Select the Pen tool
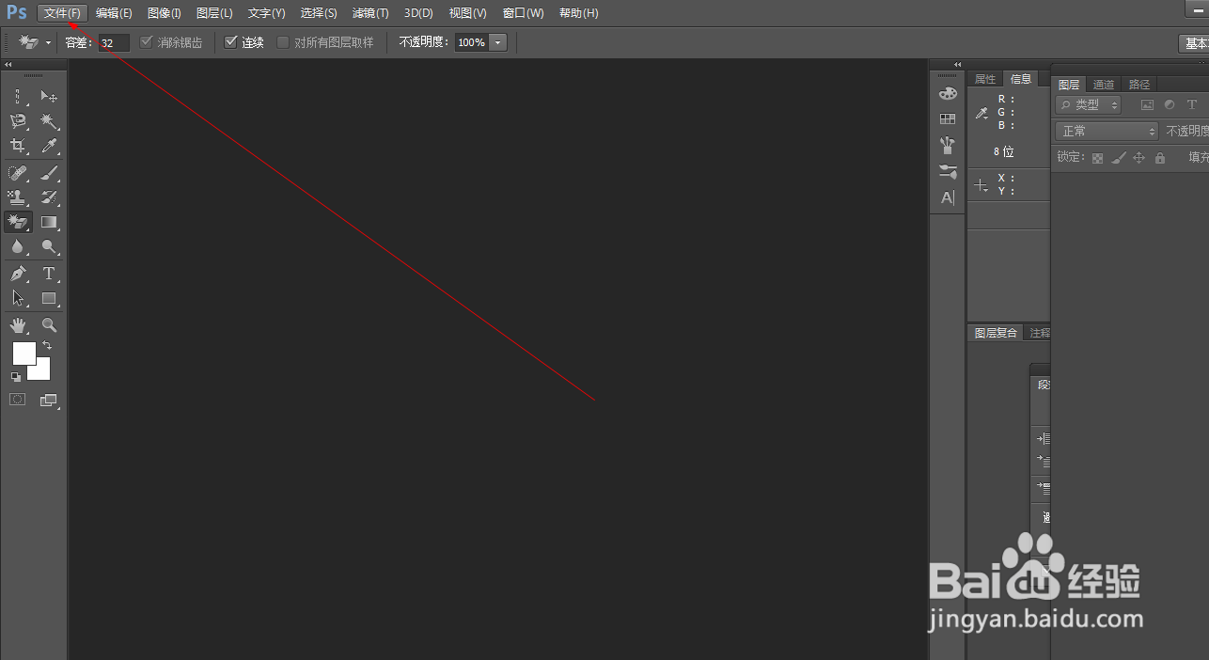The height and width of the screenshot is (660, 1209). [17, 274]
